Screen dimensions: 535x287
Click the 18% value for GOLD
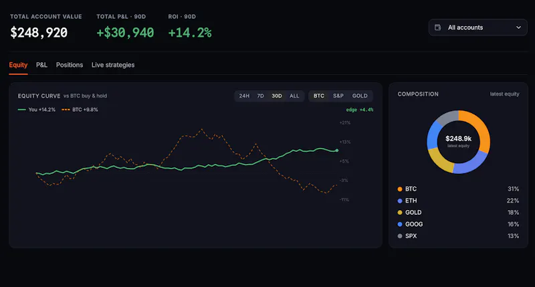click(513, 213)
